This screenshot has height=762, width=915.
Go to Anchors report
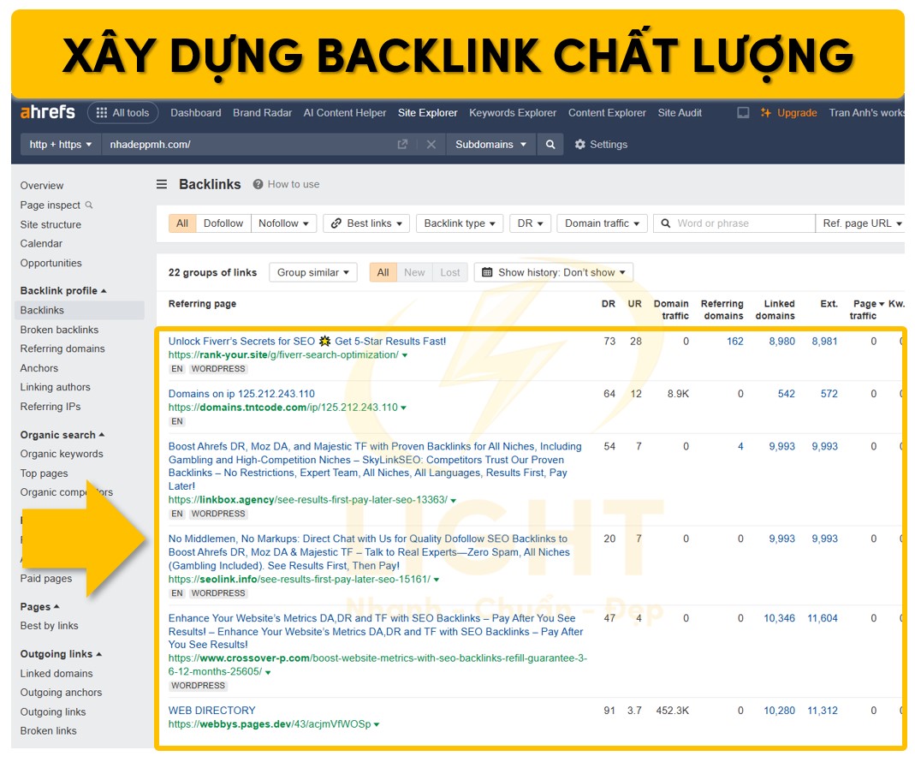pos(39,368)
